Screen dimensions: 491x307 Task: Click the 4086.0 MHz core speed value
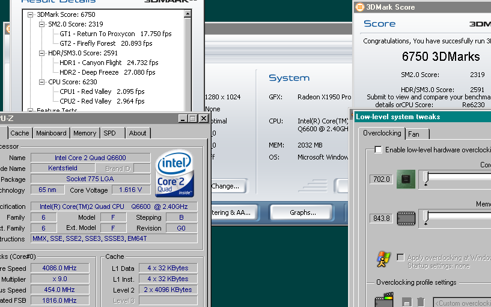point(60,268)
